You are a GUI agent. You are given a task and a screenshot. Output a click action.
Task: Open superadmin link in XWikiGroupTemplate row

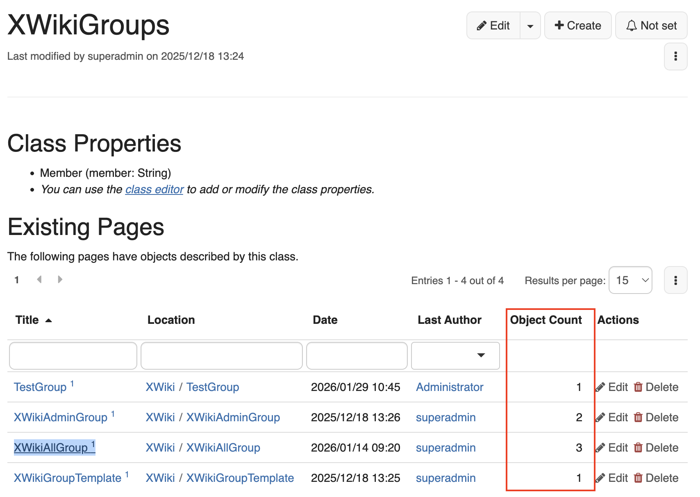[x=446, y=478]
